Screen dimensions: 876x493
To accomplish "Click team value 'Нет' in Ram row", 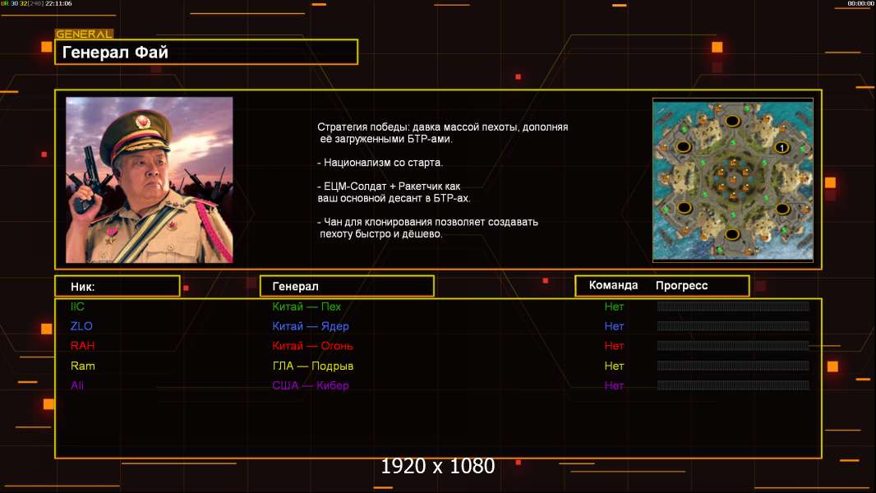I will click(x=614, y=366).
